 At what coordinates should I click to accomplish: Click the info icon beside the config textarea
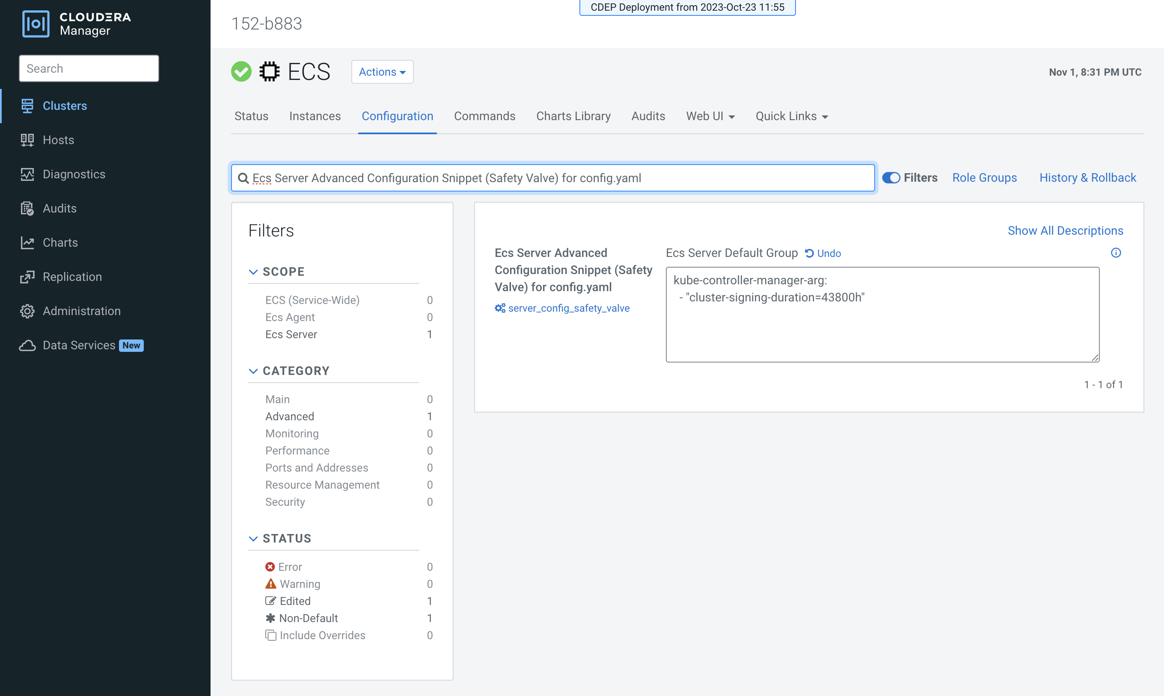click(1116, 253)
